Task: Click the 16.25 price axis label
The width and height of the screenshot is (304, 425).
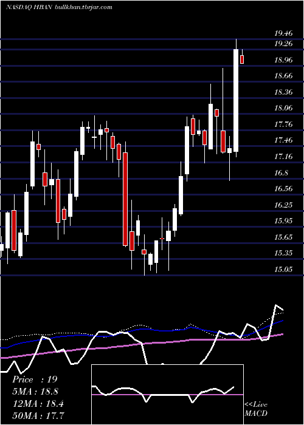Action: click(x=283, y=205)
